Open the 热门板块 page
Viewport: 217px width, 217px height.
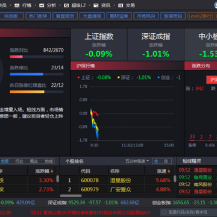tap(38, 16)
